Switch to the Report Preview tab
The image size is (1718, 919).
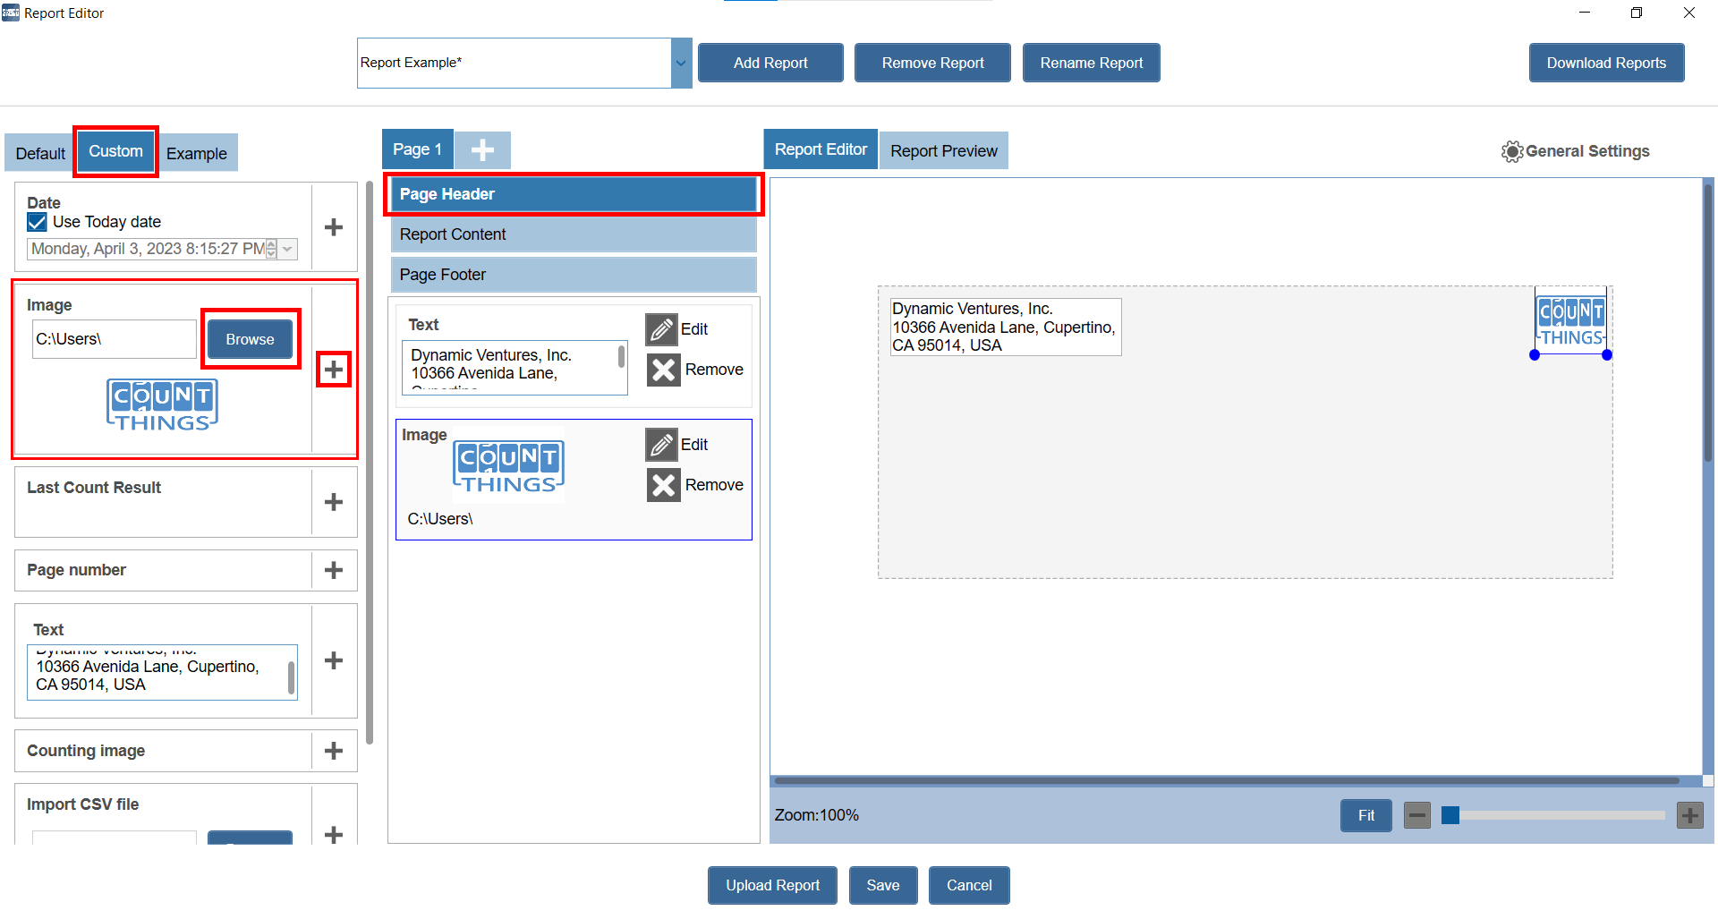coord(943,151)
